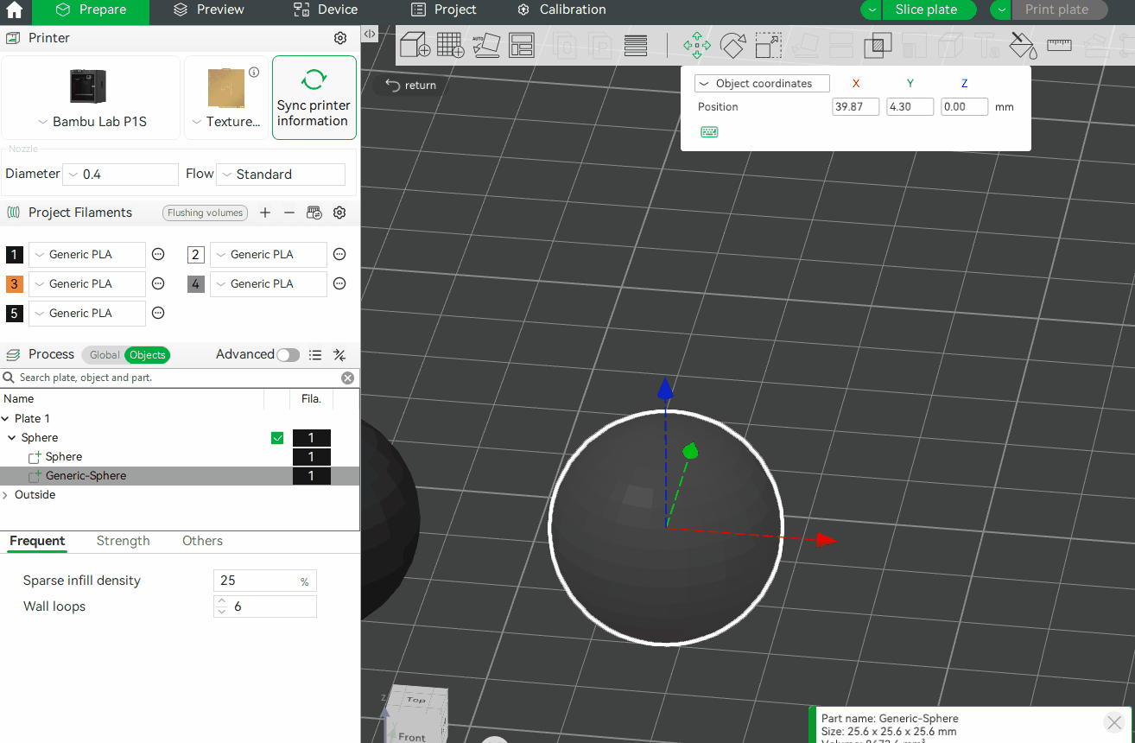
Task: Click the X position input field
Action: [x=856, y=107]
